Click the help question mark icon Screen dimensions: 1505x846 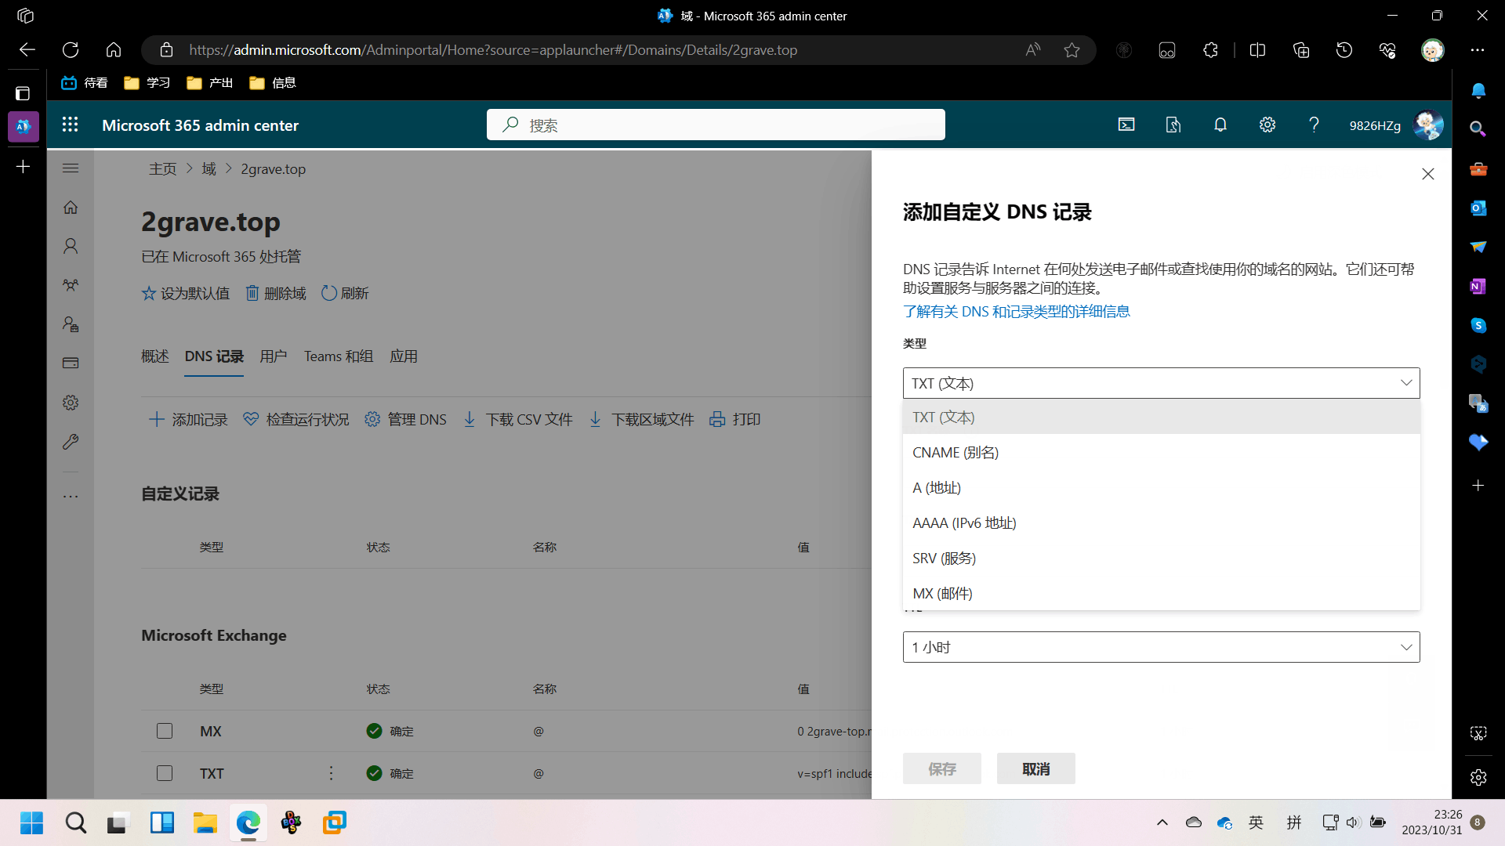pyautogui.click(x=1314, y=125)
